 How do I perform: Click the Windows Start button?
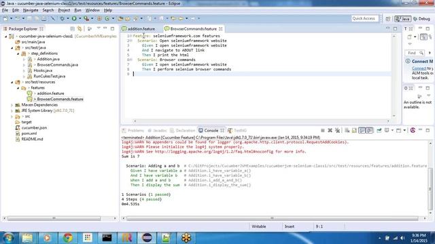click(8, 238)
